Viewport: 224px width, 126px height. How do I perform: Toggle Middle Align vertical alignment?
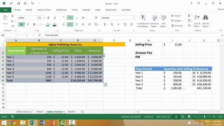coord(70,17)
